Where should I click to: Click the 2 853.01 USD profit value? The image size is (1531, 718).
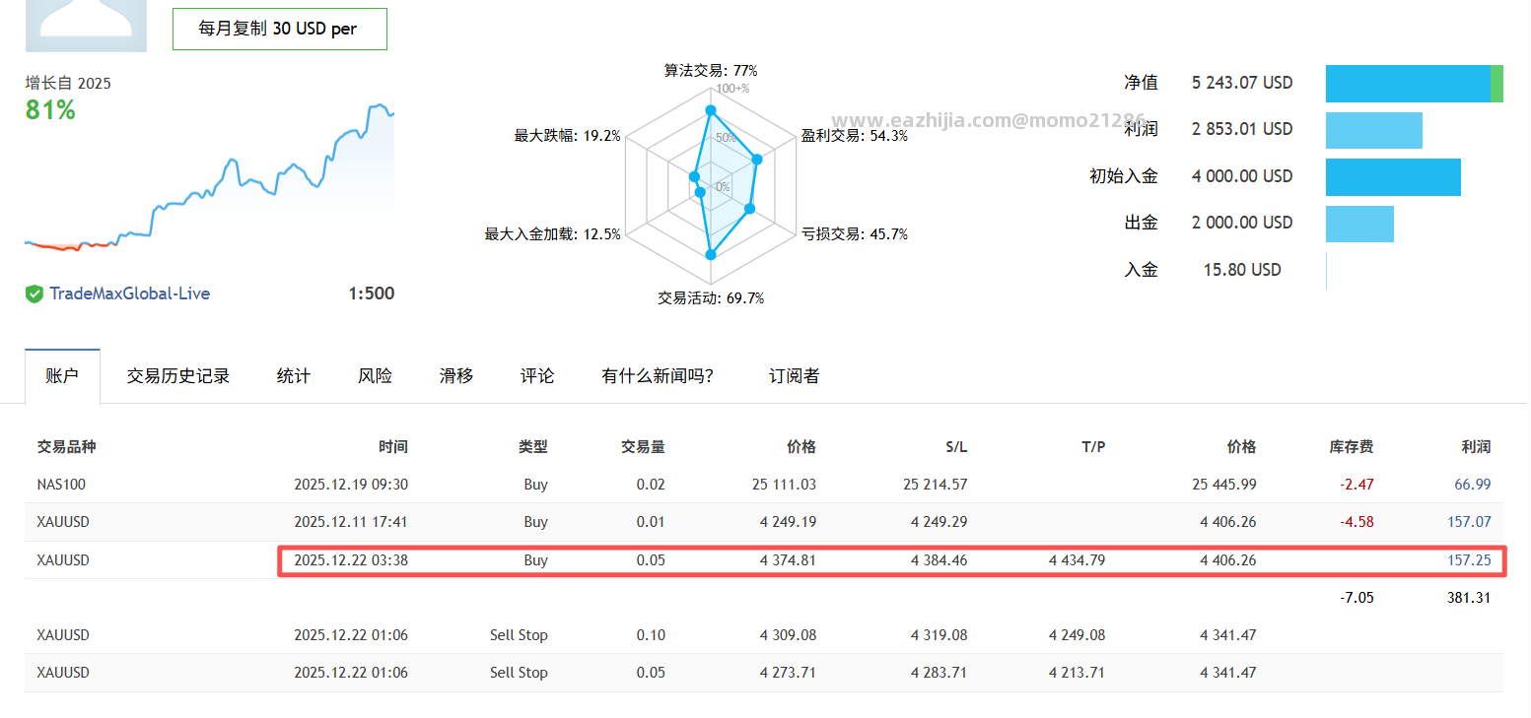click(1242, 129)
